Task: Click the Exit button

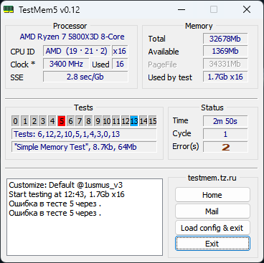Action: tap(212, 244)
